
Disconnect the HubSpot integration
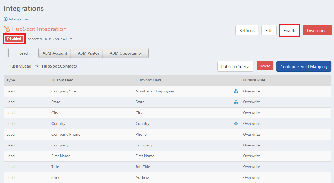[317, 30]
